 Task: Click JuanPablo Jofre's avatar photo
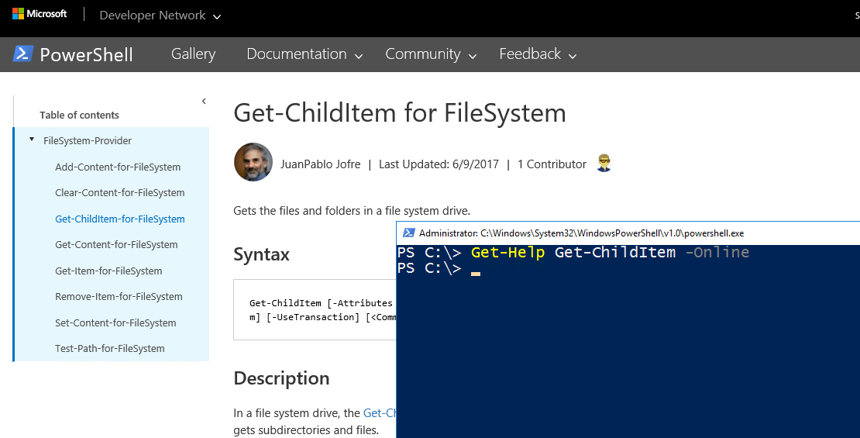click(253, 162)
